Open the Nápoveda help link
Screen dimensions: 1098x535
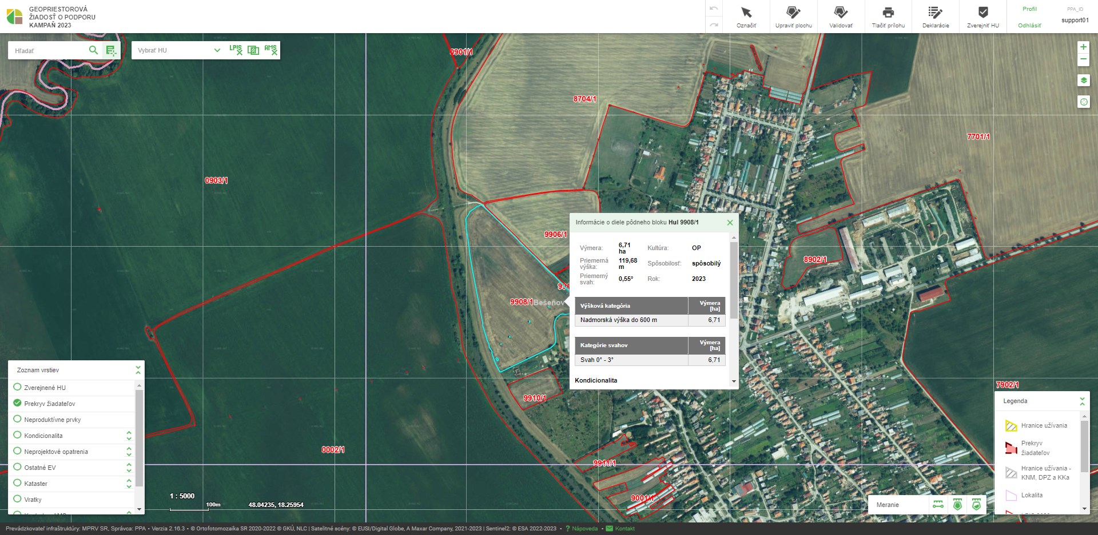tap(582, 529)
